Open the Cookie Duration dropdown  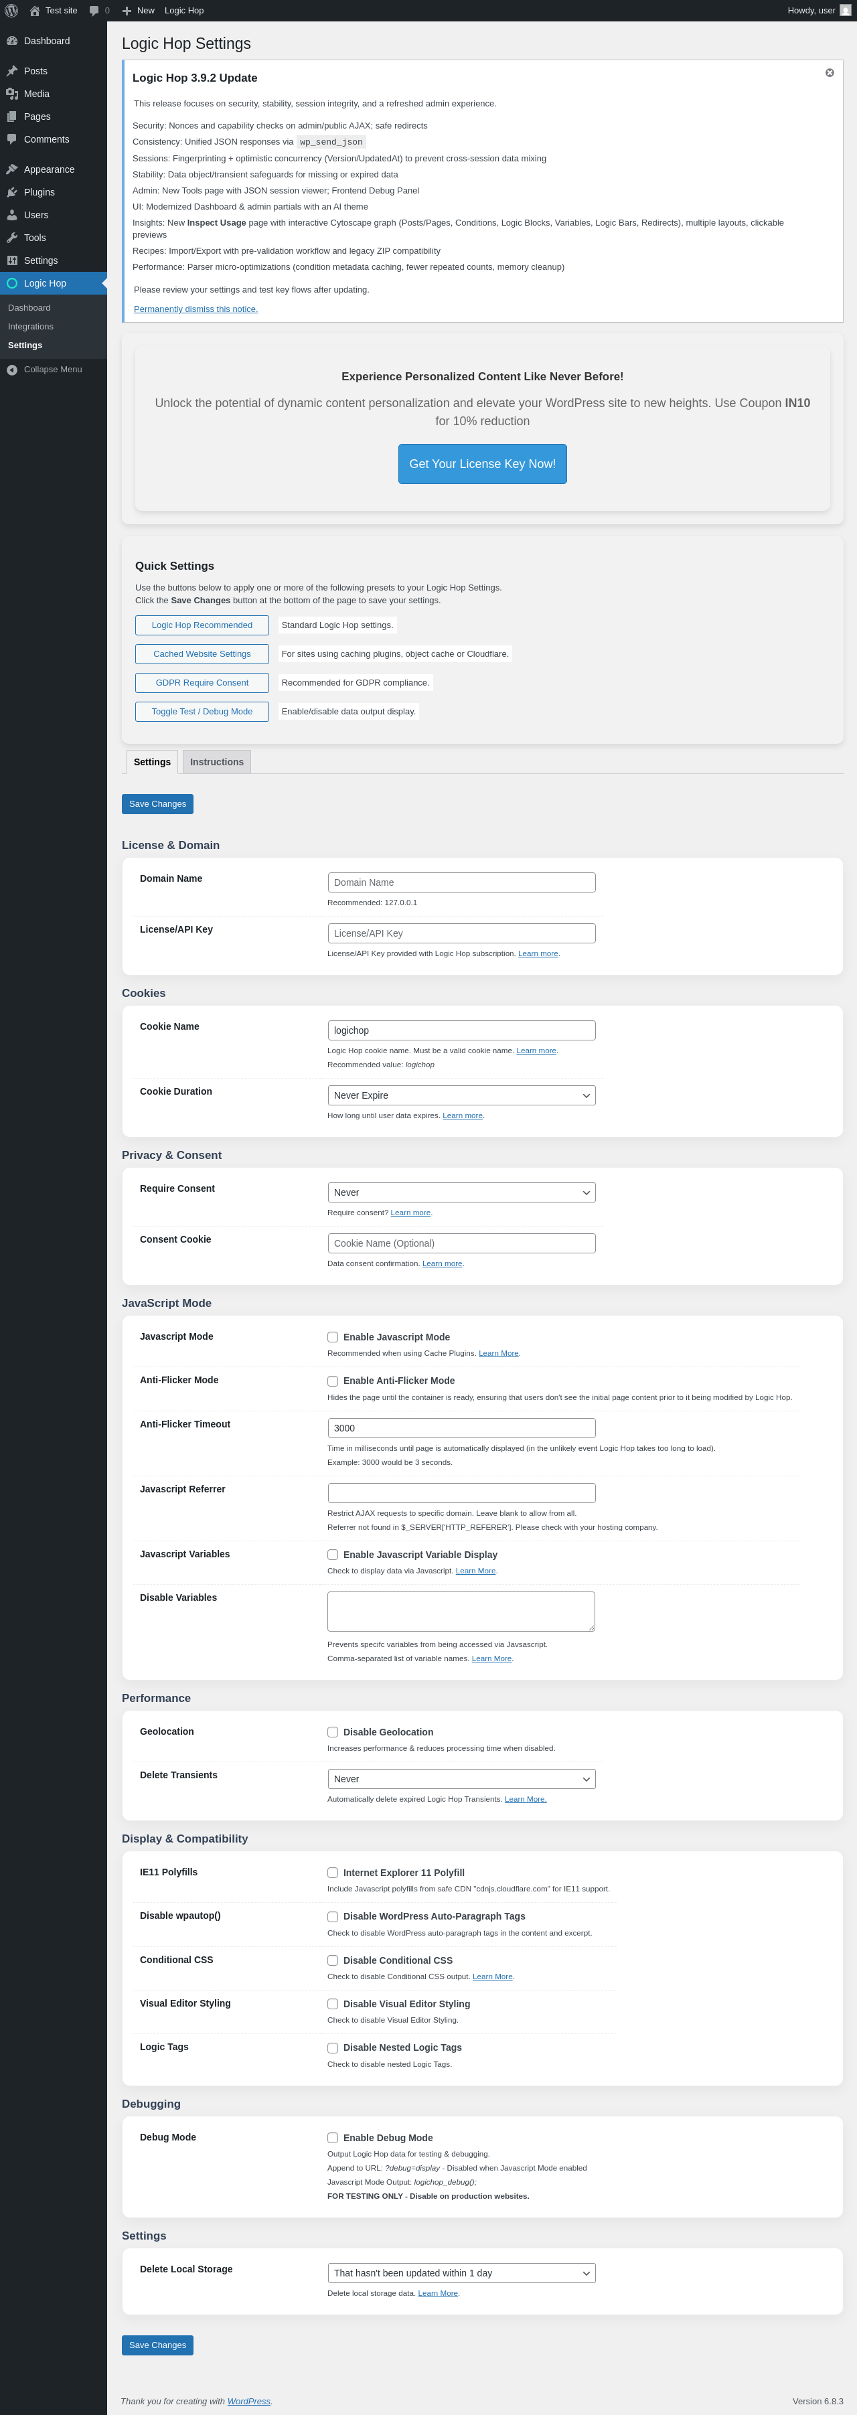[x=461, y=1095]
